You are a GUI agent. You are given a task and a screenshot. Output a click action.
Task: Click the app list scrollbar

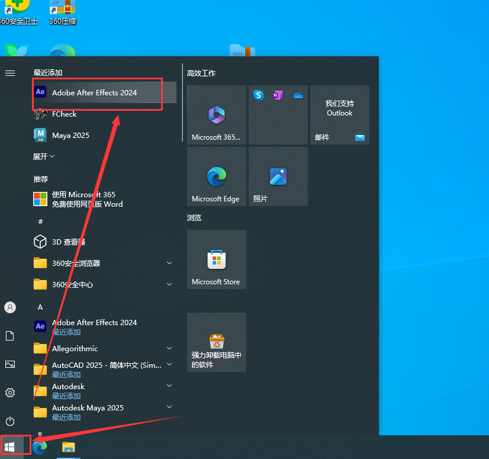click(x=182, y=102)
